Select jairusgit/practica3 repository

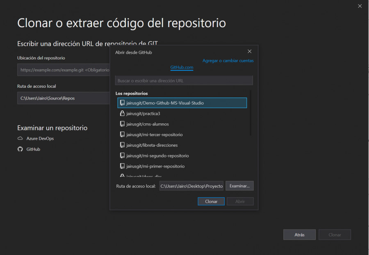[x=182, y=114]
